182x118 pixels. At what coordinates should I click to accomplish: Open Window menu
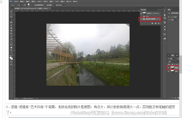click(x=69, y=2)
